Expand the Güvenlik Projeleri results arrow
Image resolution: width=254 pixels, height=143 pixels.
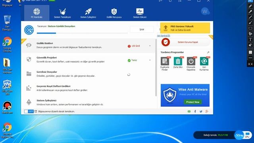150,60
